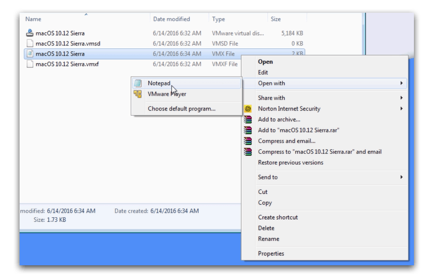Screen dimensions: 434x278
Task: Open Properties from the context menu
Action: tap(324, 254)
